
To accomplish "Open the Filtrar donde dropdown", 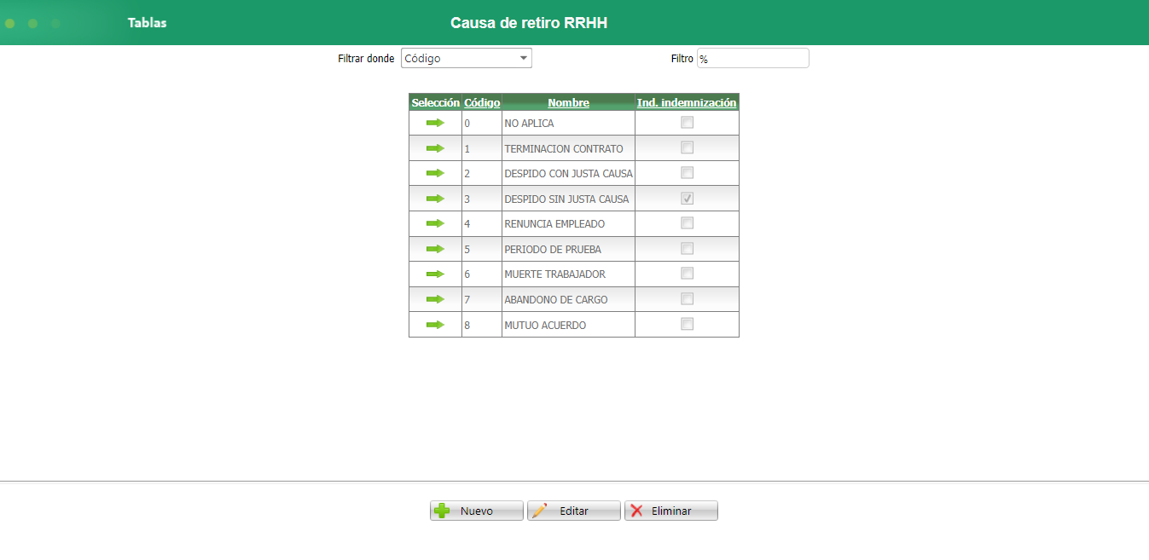I will [466, 57].
